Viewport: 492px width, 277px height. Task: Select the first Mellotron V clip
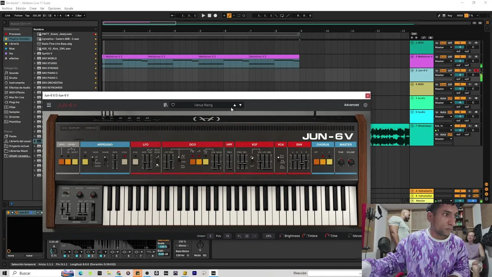[125, 57]
